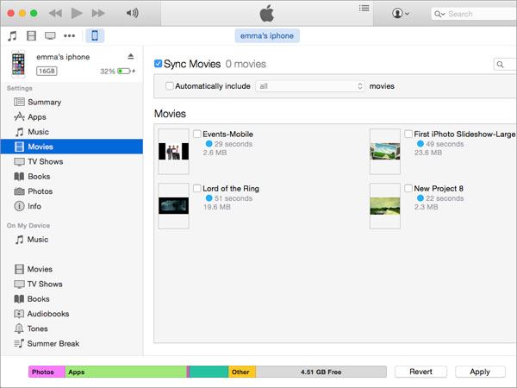Check the New Project 8 checkbox
This screenshot has height=388, width=517.
408,188
